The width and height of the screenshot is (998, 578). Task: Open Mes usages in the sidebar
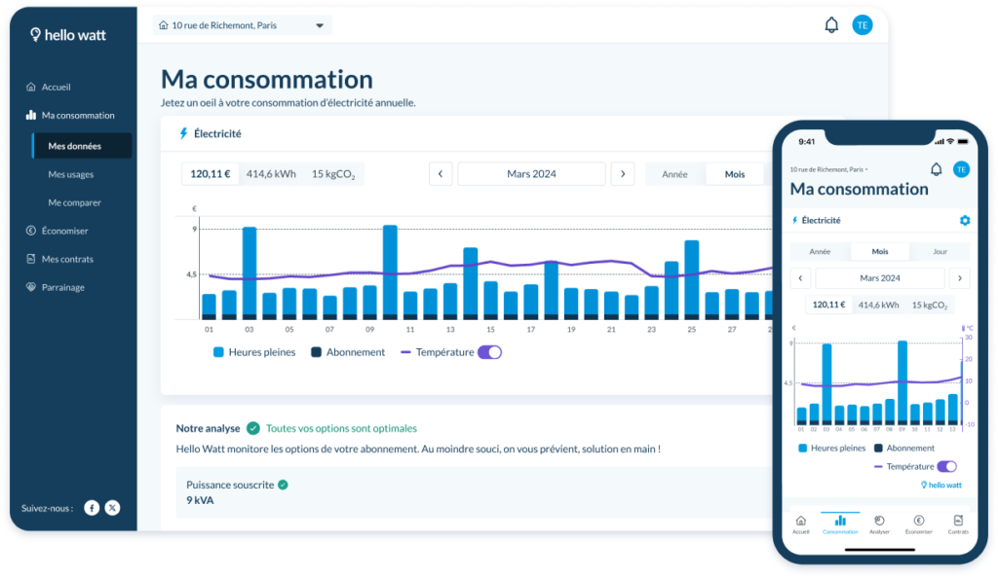(71, 175)
